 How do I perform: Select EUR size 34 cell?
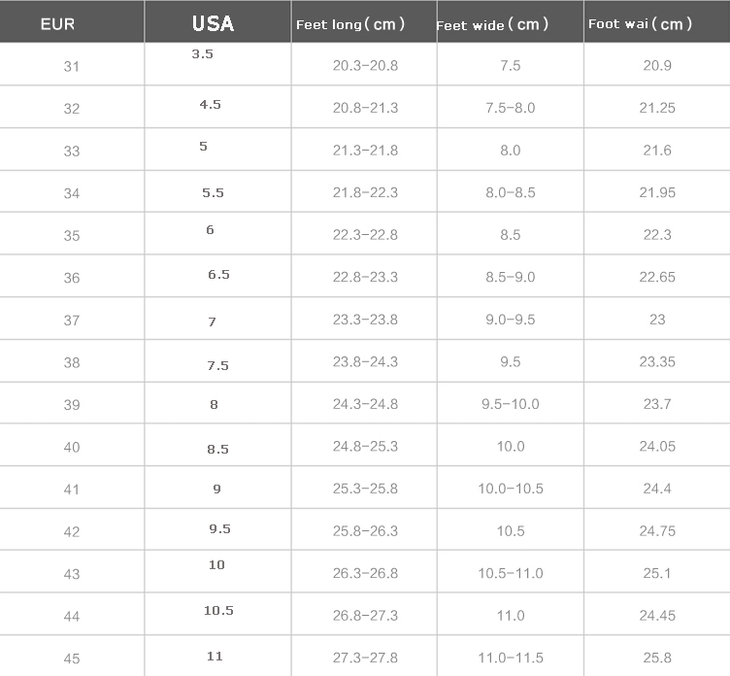72,193
